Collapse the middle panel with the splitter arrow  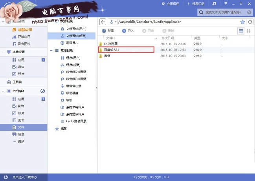97,88
